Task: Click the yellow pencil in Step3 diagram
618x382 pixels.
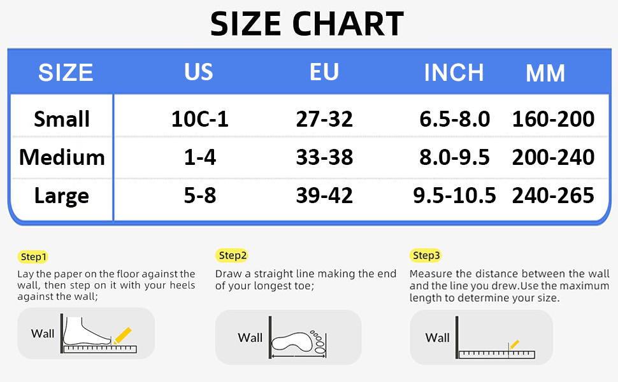Action: pyautogui.click(x=514, y=344)
